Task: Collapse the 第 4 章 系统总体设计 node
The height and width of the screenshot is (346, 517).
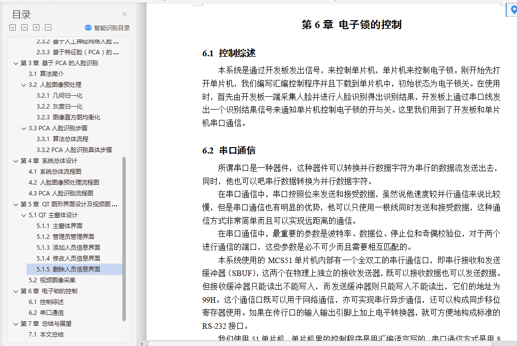Action: pyautogui.click(x=15, y=161)
